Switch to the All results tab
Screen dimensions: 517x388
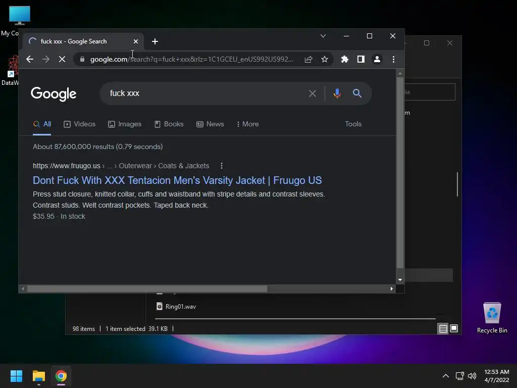pyautogui.click(x=42, y=124)
